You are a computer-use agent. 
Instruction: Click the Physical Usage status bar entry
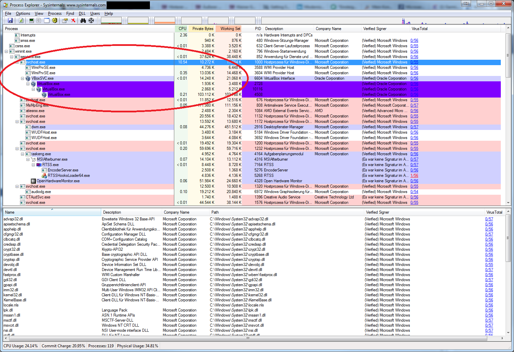click(137, 346)
